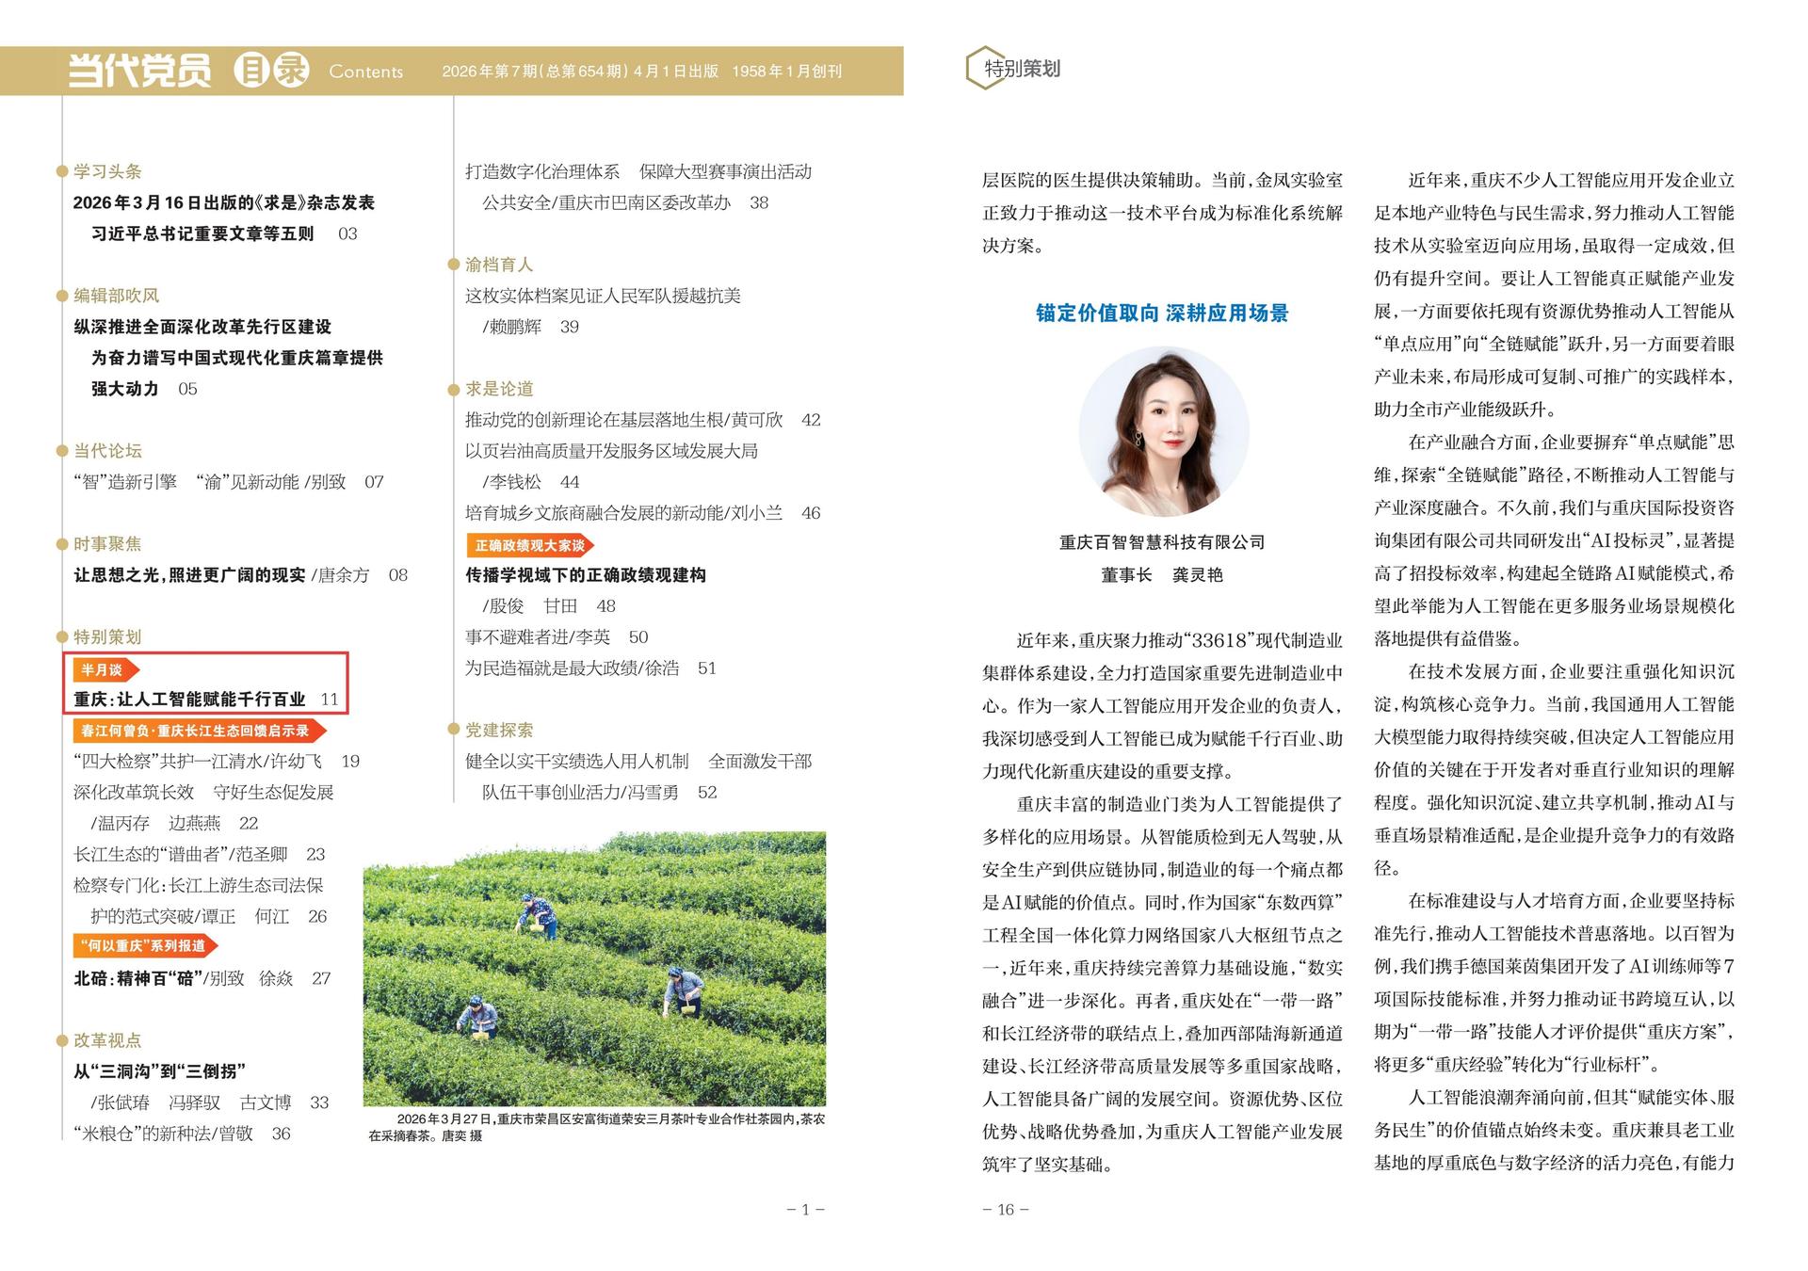This screenshot has width=1808, height=1271.
Task: Click the portrait photo of 龚灵艳
Action: (1163, 431)
